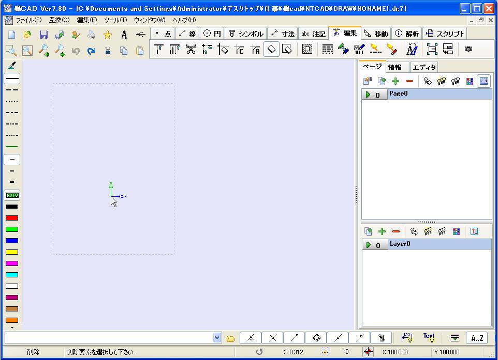Open the command input dropdown arrow
This screenshot has height=360, width=498.
[x=217, y=338]
